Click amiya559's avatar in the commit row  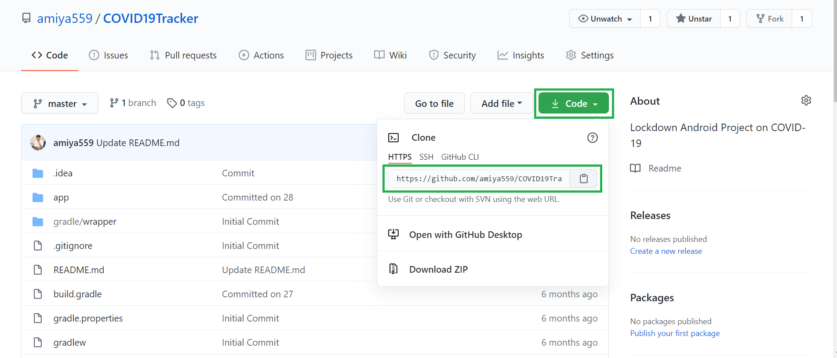pyautogui.click(x=38, y=142)
